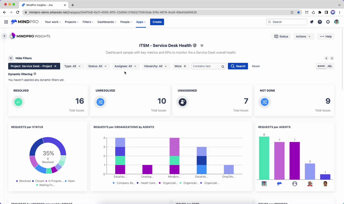Viewport: 344px width, 204px height.
Task: Click the Unassigned person icon
Action: tap(182, 102)
